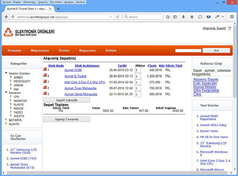This screenshot has width=238, height=176.
Task: Click the site search field in orange bar
Action: [x=188, y=50]
